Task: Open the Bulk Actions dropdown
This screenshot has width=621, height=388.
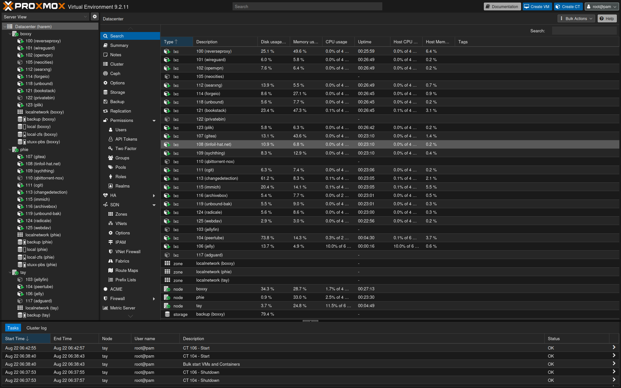Action: [x=576, y=19]
